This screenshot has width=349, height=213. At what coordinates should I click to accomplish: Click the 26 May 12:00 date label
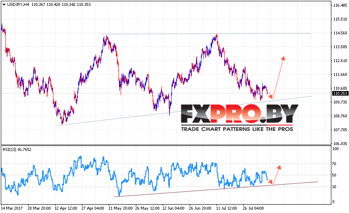click(147, 208)
